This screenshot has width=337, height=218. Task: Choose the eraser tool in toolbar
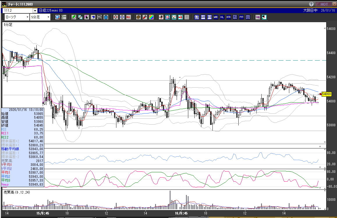(x=93, y=17)
